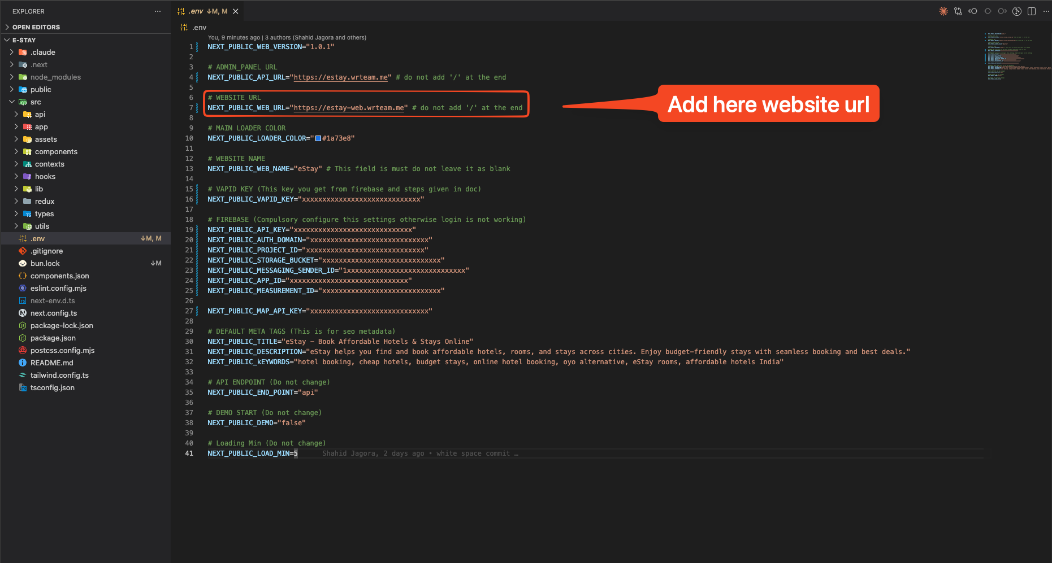
Task: Open the components folder
Action: (56, 152)
